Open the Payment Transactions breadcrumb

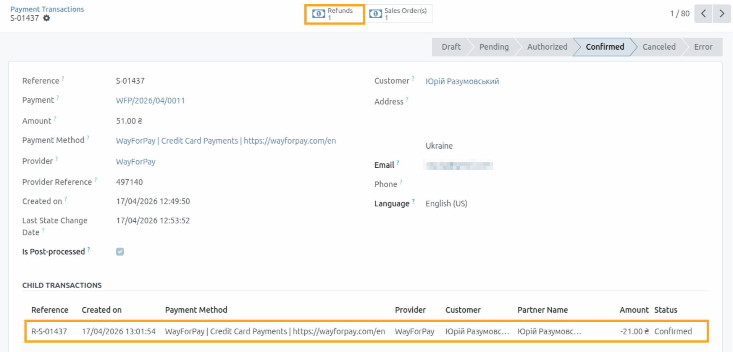[x=47, y=9]
